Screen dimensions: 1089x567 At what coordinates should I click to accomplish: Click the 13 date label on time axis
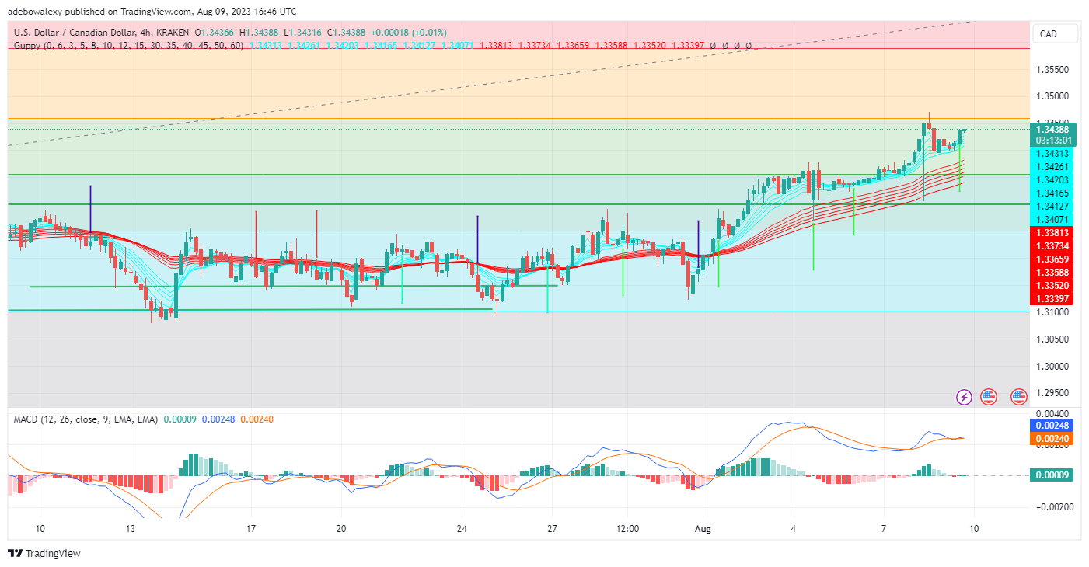coord(130,528)
